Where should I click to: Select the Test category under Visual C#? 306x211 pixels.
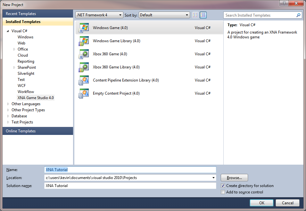(x=21, y=80)
